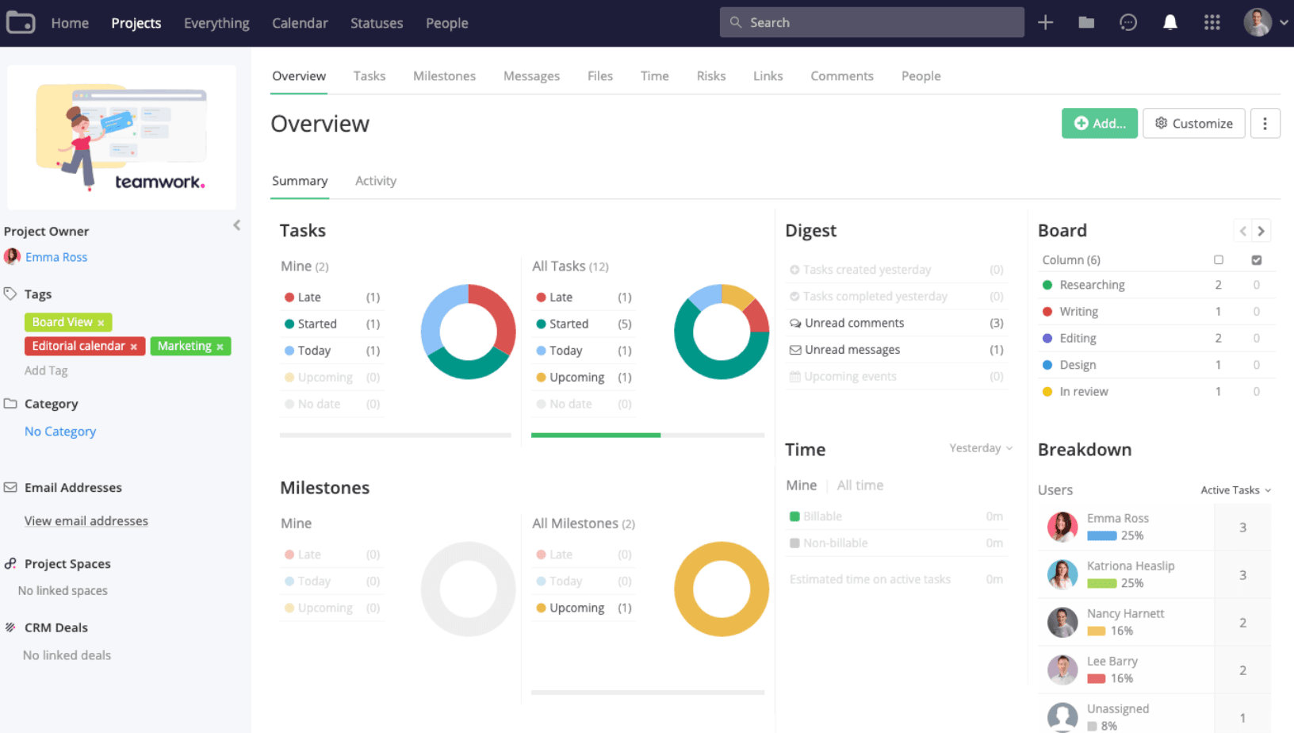Open the messages chat bubble icon
Viewport: 1294px width, 733px height.
pyautogui.click(x=1128, y=22)
